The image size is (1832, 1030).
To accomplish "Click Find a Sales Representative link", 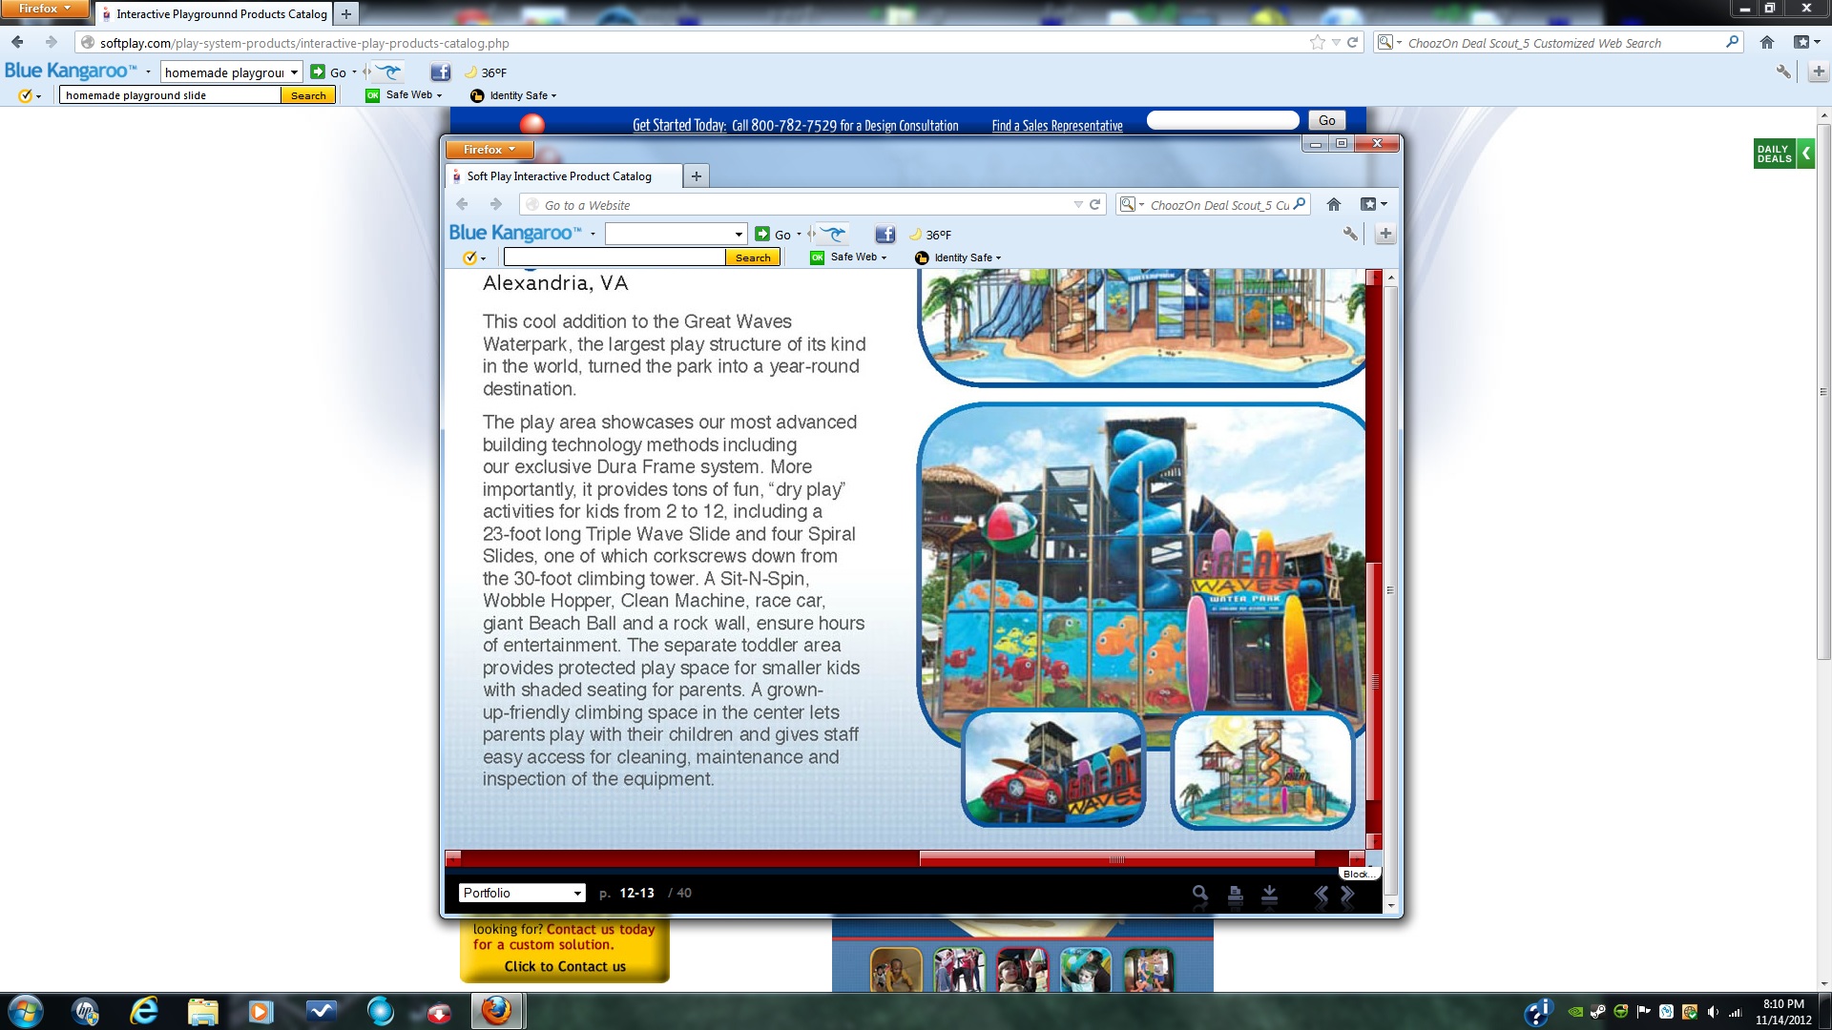I will [1056, 126].
